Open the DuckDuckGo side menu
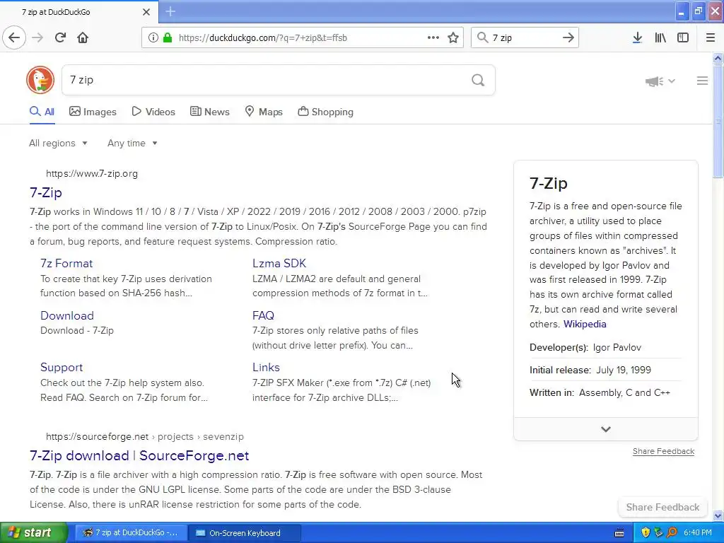This screenshot has height=543, width=724. click(702, 81)
